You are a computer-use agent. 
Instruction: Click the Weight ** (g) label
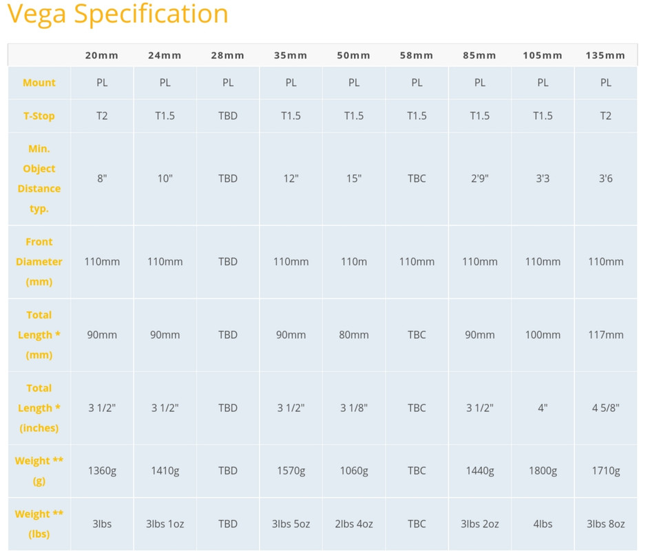point(39,471)
